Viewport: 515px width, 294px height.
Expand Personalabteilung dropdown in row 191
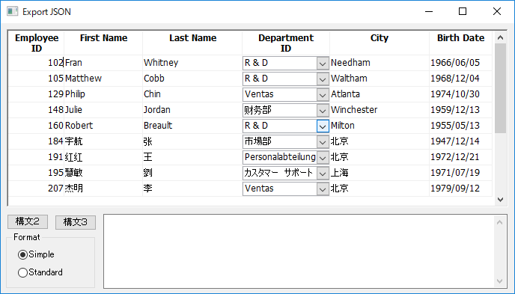(x=323, y=158)
